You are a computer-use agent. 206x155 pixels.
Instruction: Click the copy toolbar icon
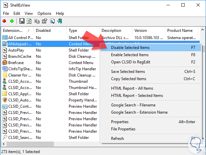(37, 21)
